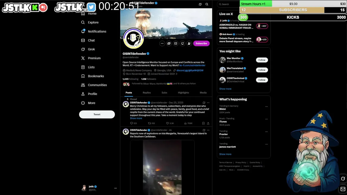Viewport: 347px width, 195px height.
Task: Switch to the Subs tab
Action: pyautogui.click(x=164, y=93)
